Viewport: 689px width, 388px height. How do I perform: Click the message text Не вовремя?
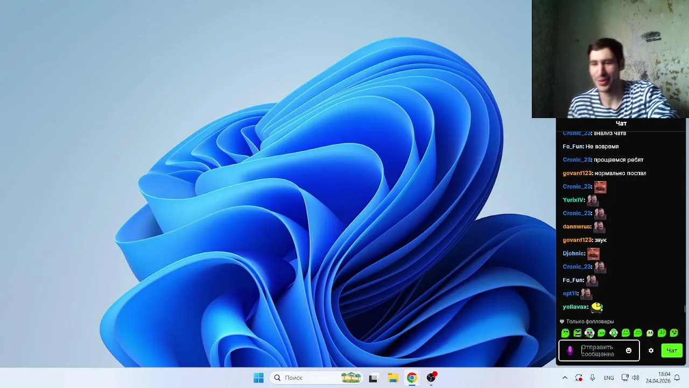pos(602,147)
